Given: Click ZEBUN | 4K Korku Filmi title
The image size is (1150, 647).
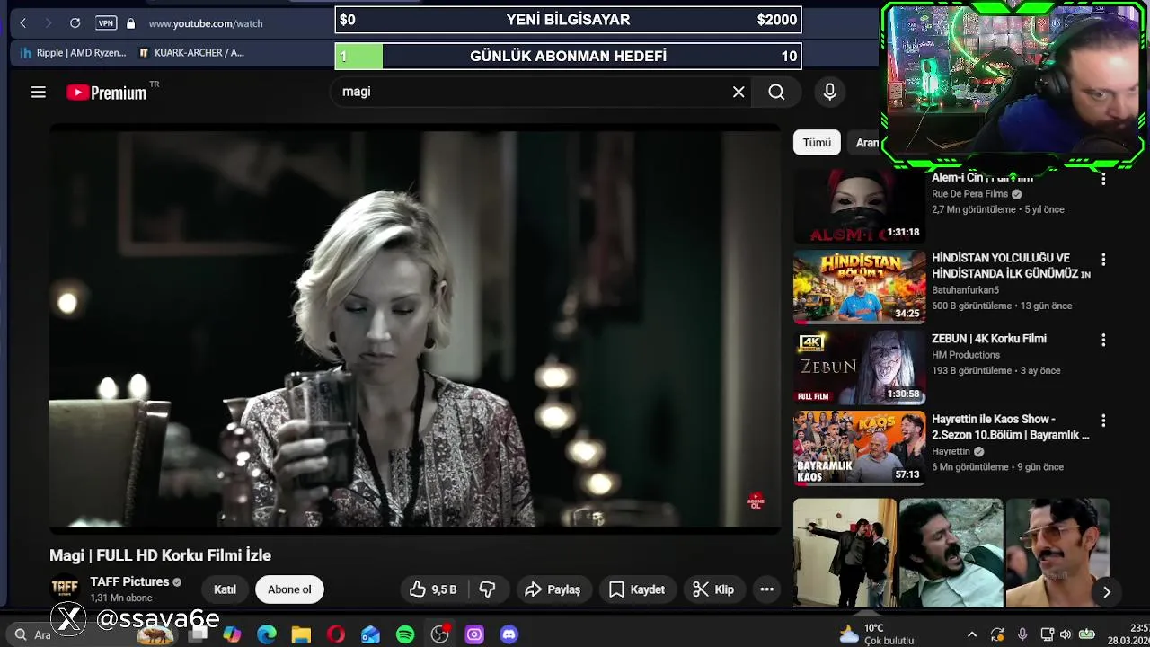Looking at the screenshot, I should tap(989, 339).
